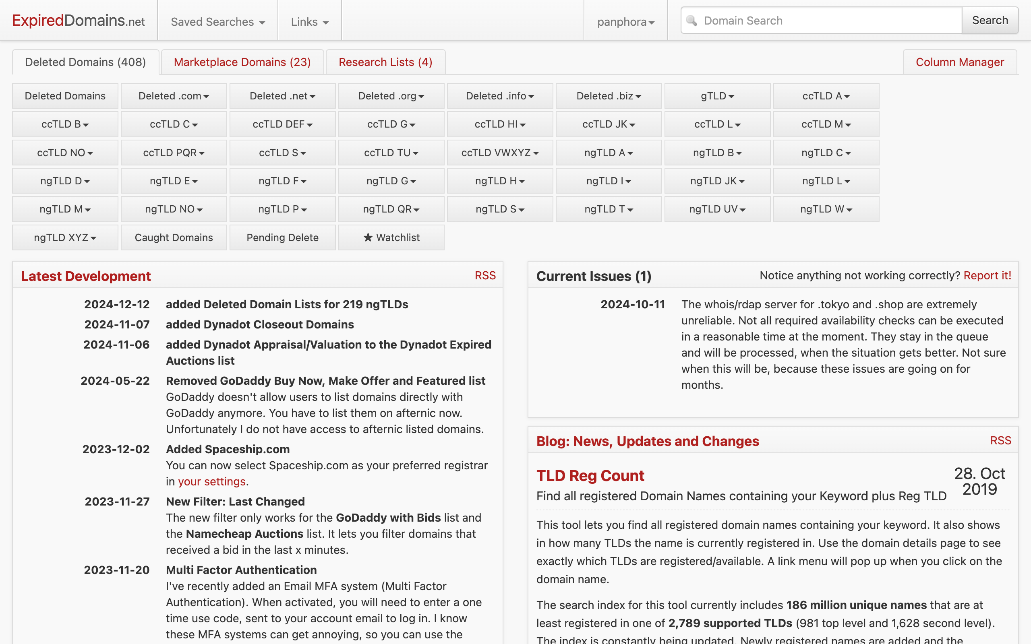Expand the Saved Searches menu
This screenshot has width=1031, height=644.
pyautogui.click(x=218, y=22)
